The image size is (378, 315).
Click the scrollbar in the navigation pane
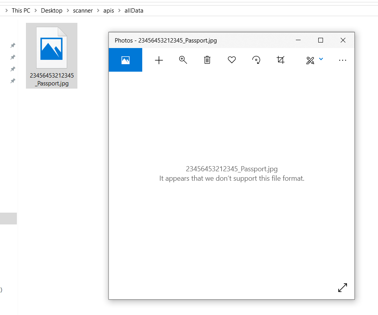(8, 219)
